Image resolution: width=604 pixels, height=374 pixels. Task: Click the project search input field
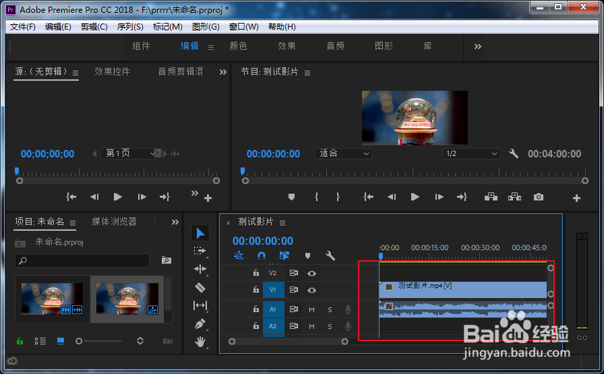pos(82,260)
